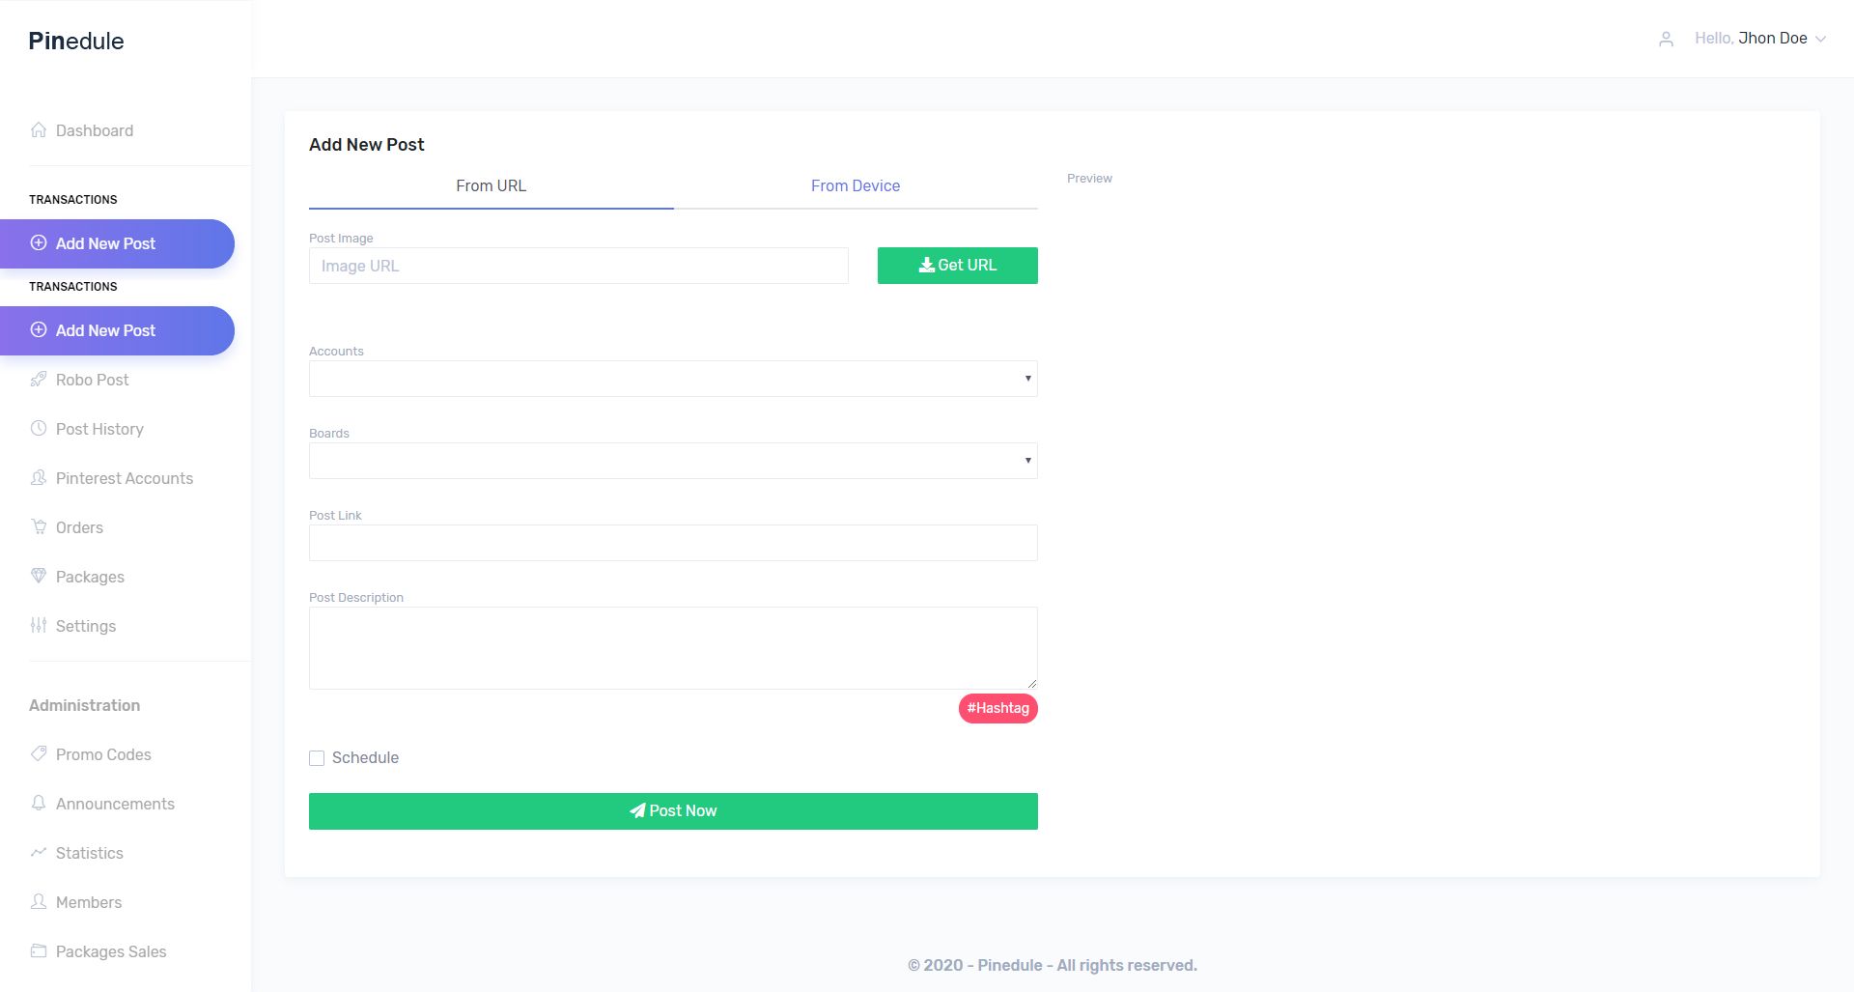Click the pink #Hashtag badge
Viewport: 1854px width, 992px height.
pyautogui.click(x=997, y=708)
